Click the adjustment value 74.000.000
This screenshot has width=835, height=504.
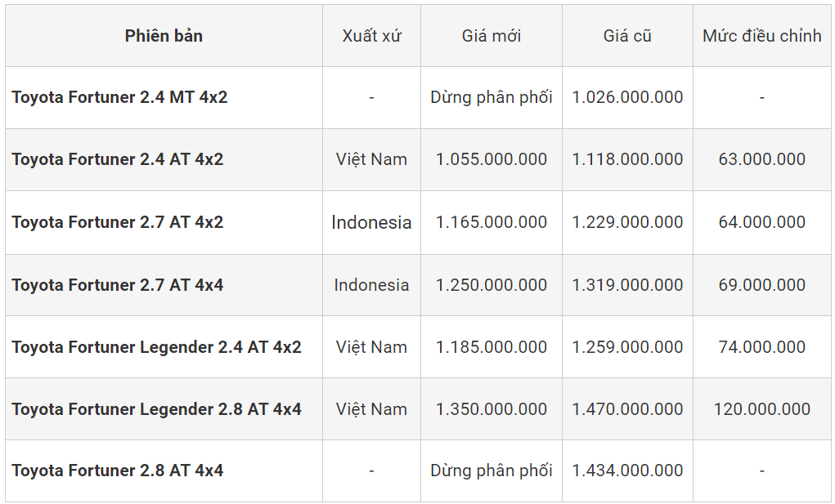(761, 347)
